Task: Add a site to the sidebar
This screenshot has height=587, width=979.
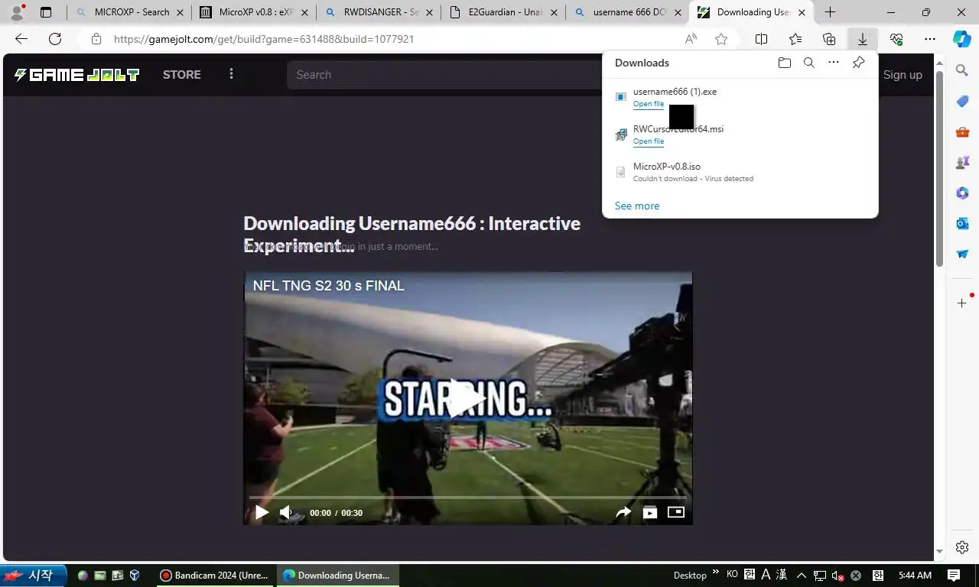Action: point(962,303)
